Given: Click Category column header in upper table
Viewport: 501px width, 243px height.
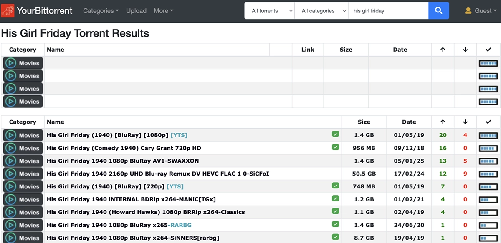Looking at the screenshot, I should click(23, 50).
